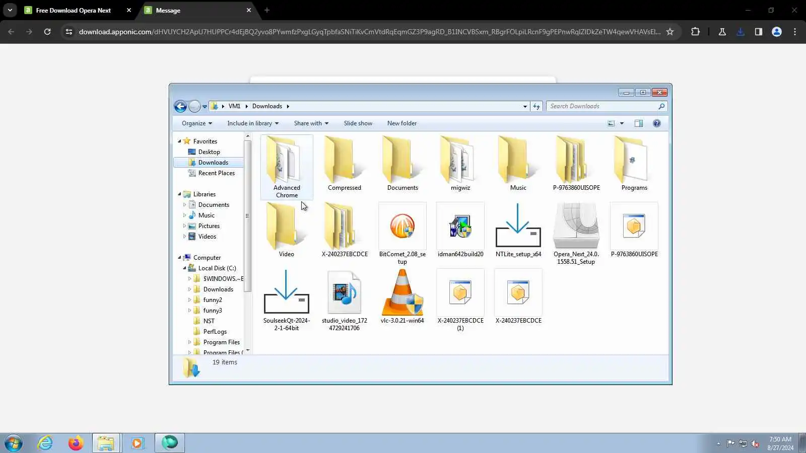Image resolution: width=806 pixels, height=453 pixels.
Task: Click the Chrome address bar URL
Action: tap(370, 32)
